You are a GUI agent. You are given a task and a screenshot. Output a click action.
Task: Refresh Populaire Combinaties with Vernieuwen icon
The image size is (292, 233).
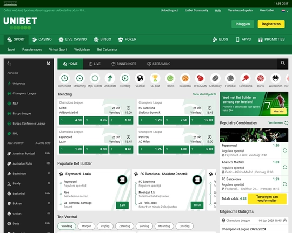click(x=286, y=123)
